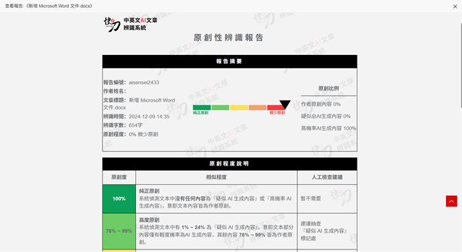The width and height of the screenshot is (462, 252).
Task: Click the light green scale segment
Action: pos(220,107)
